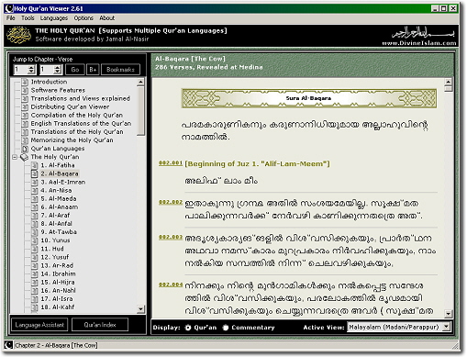
Task: Open the Languages menu
Action: point(54,18)
